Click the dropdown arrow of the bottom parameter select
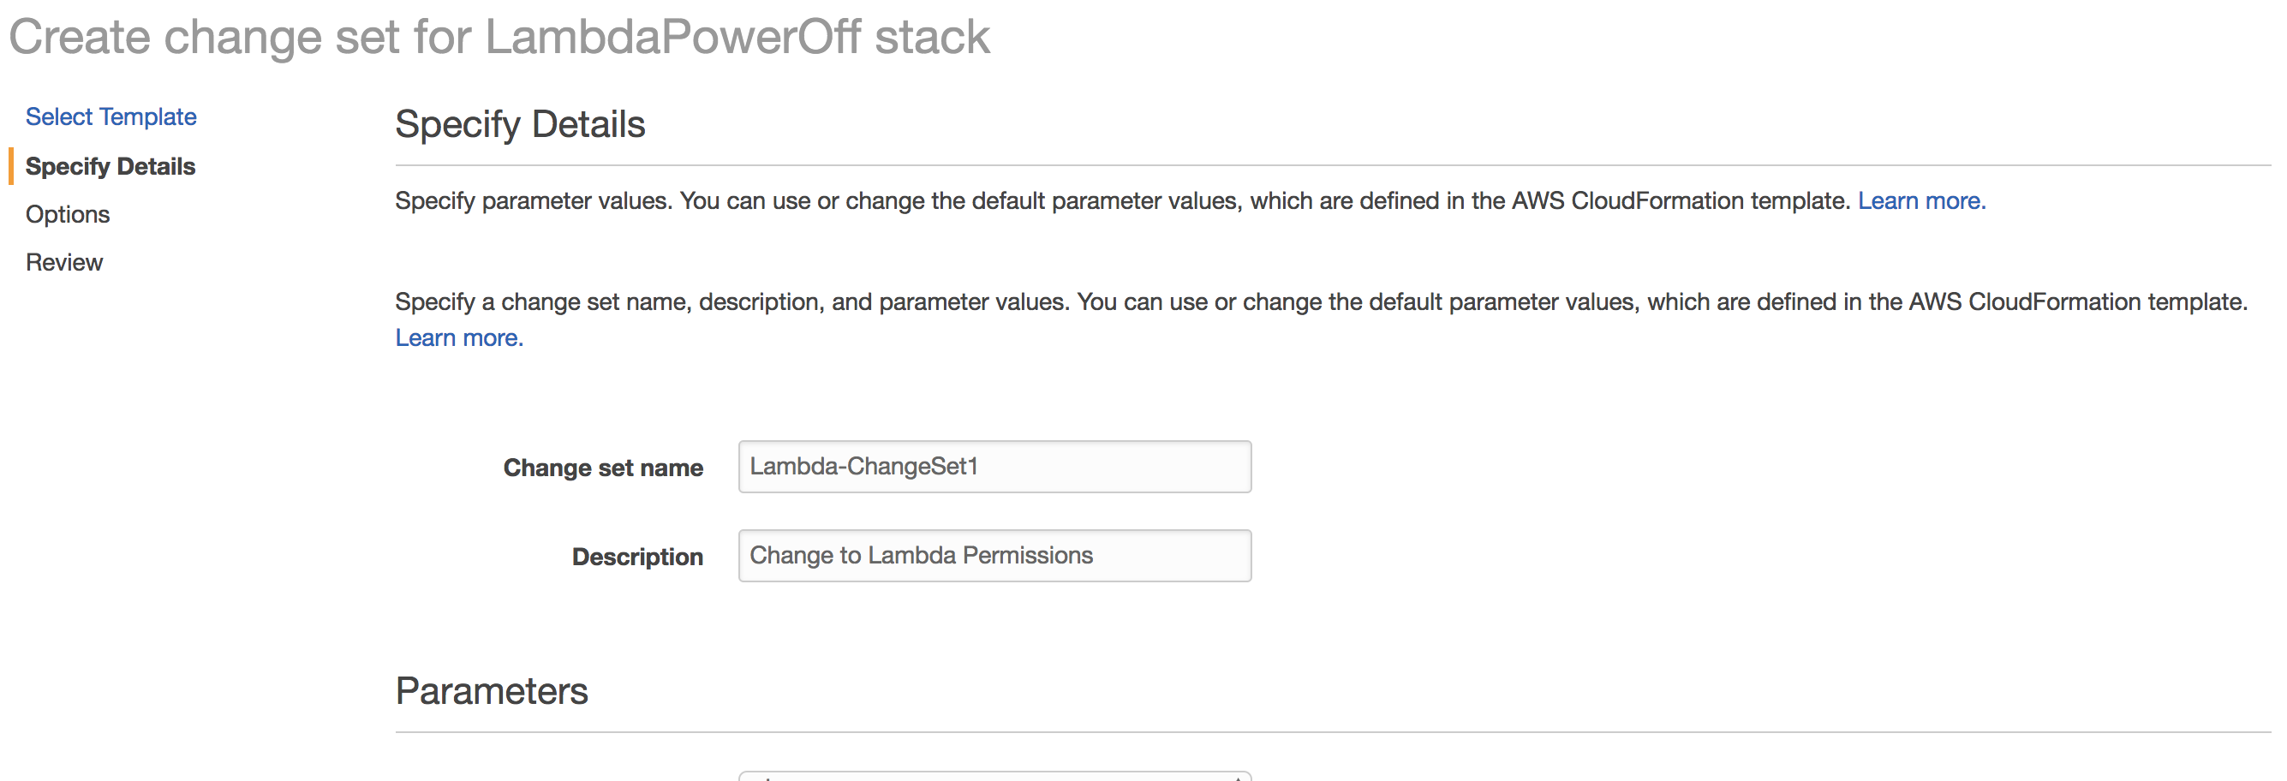 [1237, 778]
